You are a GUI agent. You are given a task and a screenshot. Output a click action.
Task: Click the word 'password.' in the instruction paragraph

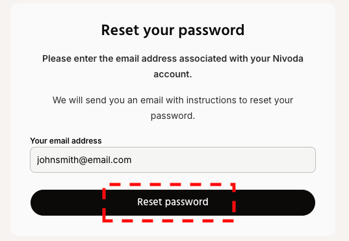tap(173, 116)
